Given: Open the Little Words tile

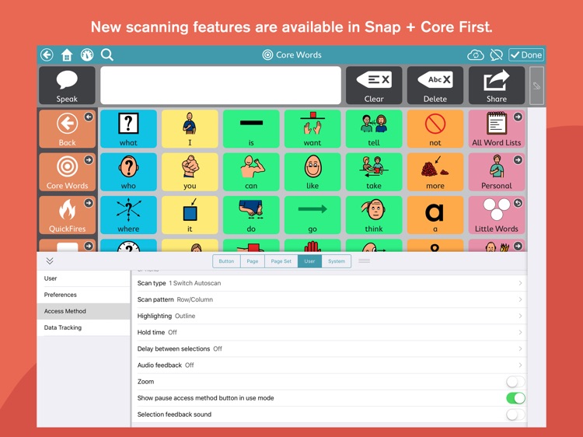Looking at the screenshot, I should pyautogui.click(x=497, y=215).
